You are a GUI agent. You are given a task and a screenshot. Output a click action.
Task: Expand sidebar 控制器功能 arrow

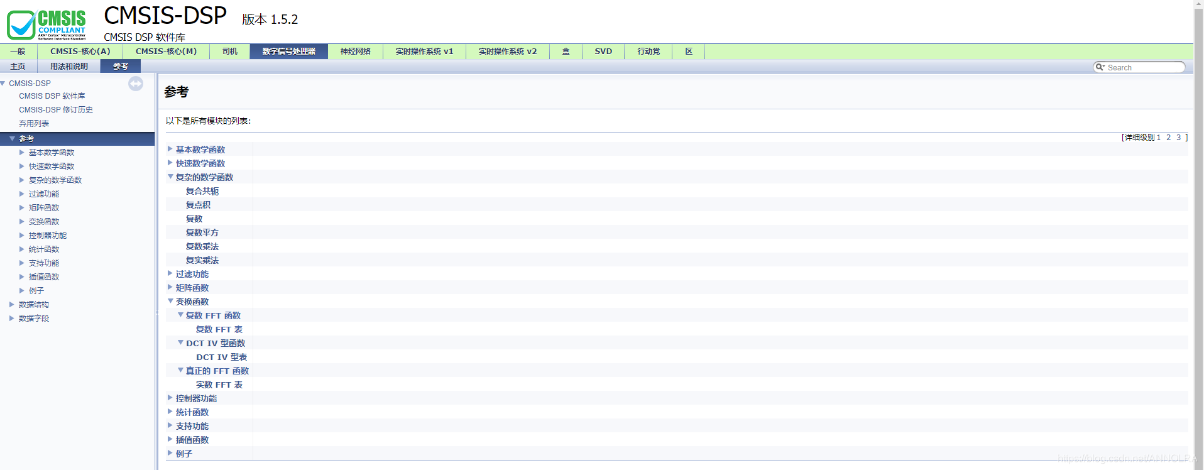(22, 235)
